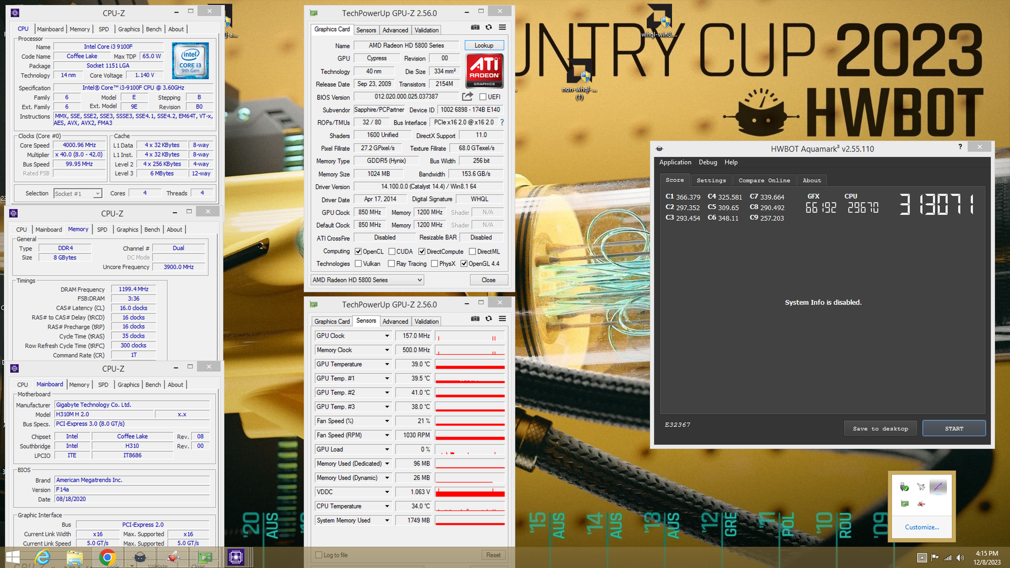
Task: Open the Debug menu in HWBOT Aquamark
Action: click(708, 162)
